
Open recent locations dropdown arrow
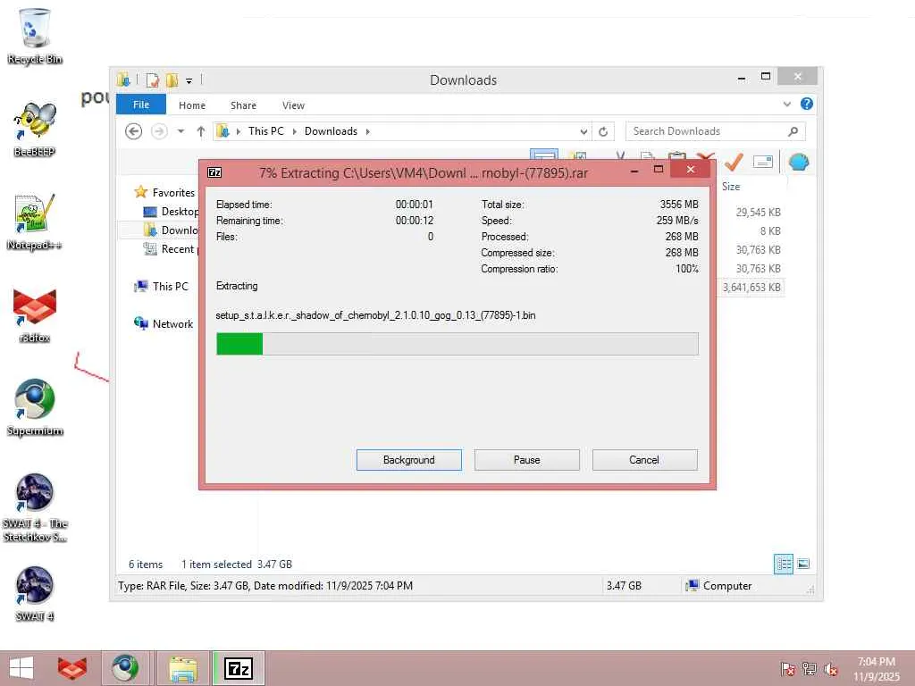[180, 131]
